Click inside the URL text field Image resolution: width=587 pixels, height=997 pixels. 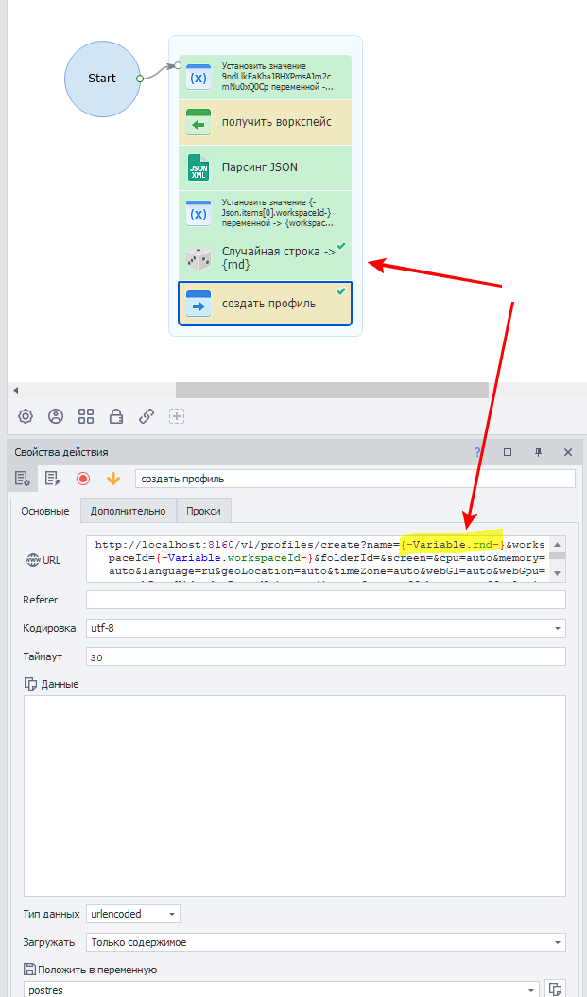pyautogui.click(x=319, y=560)
